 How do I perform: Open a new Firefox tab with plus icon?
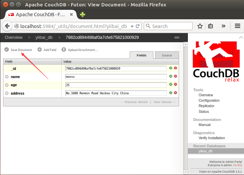click(x=83, y=15)
